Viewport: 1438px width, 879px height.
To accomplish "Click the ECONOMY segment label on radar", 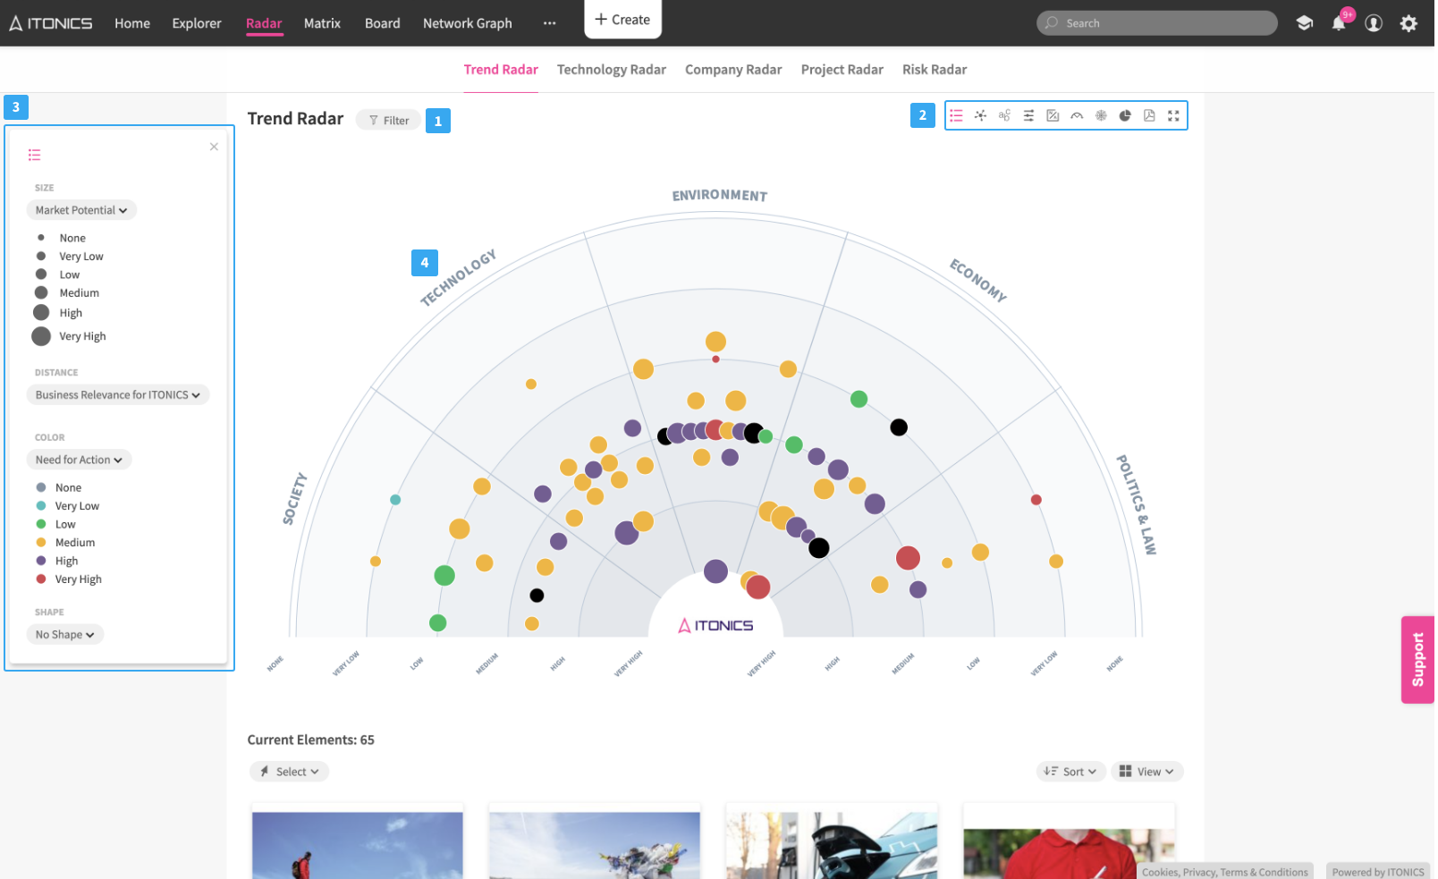I will point(978,280).
